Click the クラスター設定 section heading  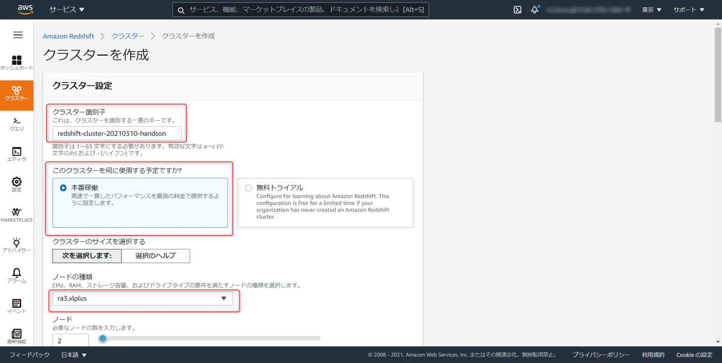coord(82,86)
